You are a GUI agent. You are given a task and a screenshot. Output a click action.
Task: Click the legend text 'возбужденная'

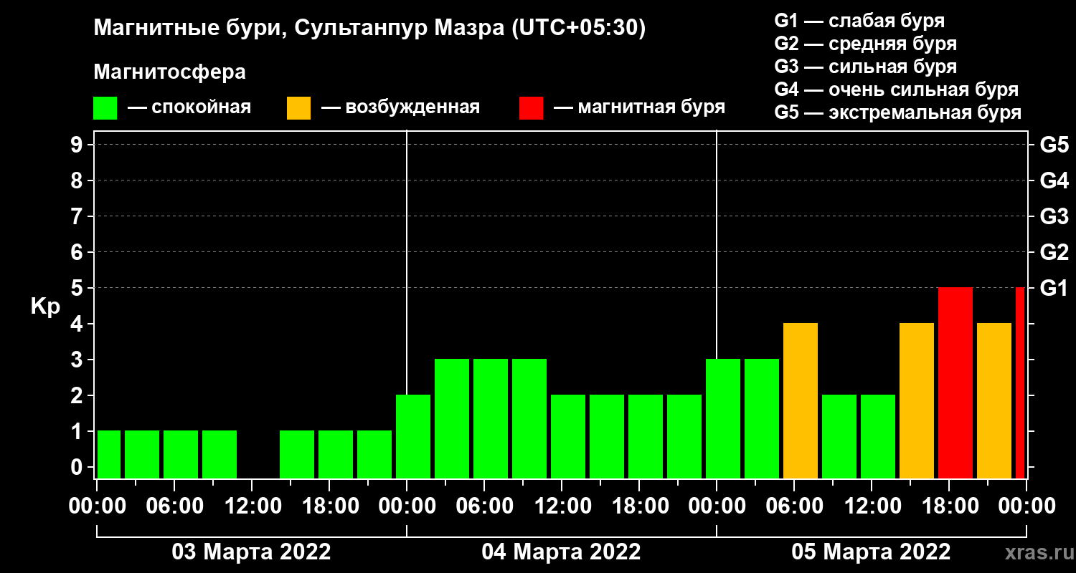click(x=412, y=108)
